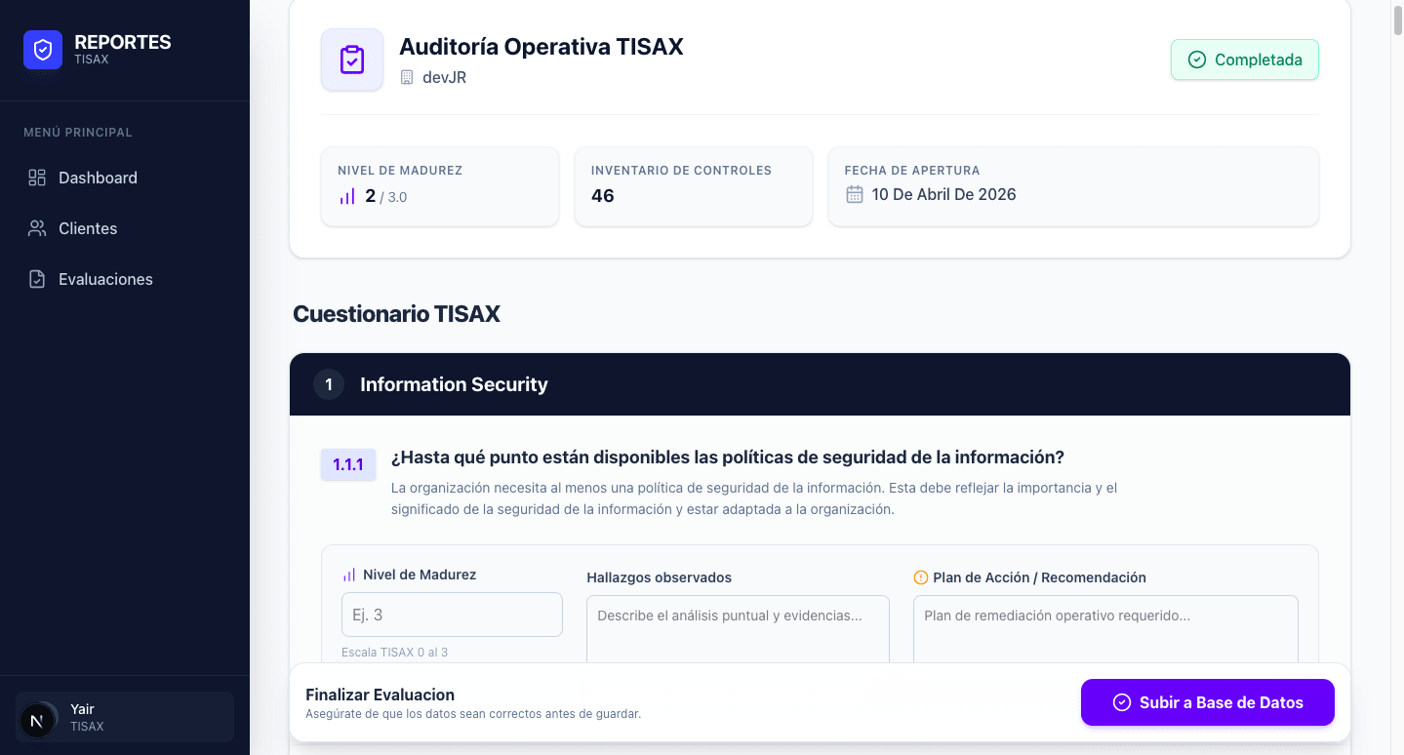Click the section number 1 circle badge
The image size is (1404, 755).
pyautogui.click(x=329, y=384)
